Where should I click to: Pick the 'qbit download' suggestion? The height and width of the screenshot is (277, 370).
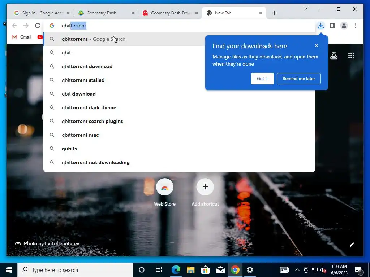179,94
